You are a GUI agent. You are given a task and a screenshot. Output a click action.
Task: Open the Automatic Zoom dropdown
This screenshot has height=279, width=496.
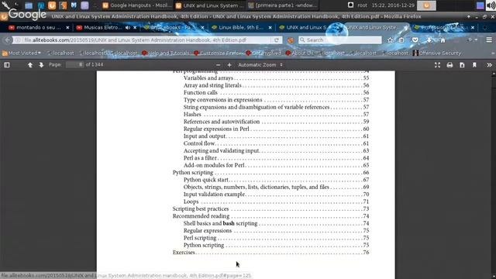(260, 65)
